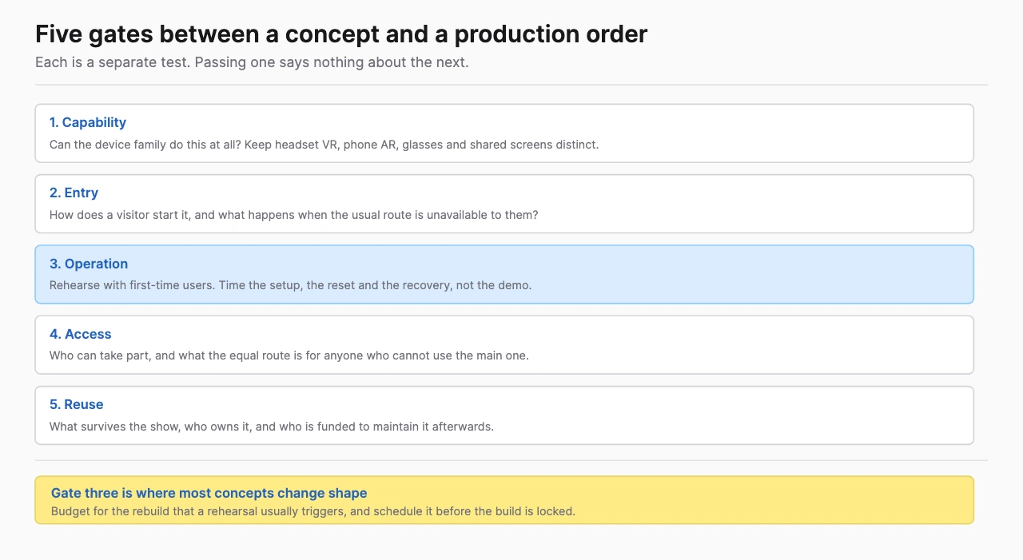The width and height of the screenshot is (1023, 560).
Task: Click the "5. Reuse" heading
Action: point(76,404)
